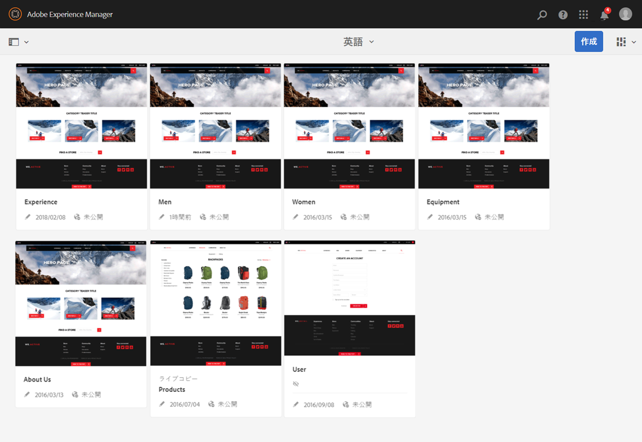Click the User card title

pyautogui.click(x=299, y=369)
